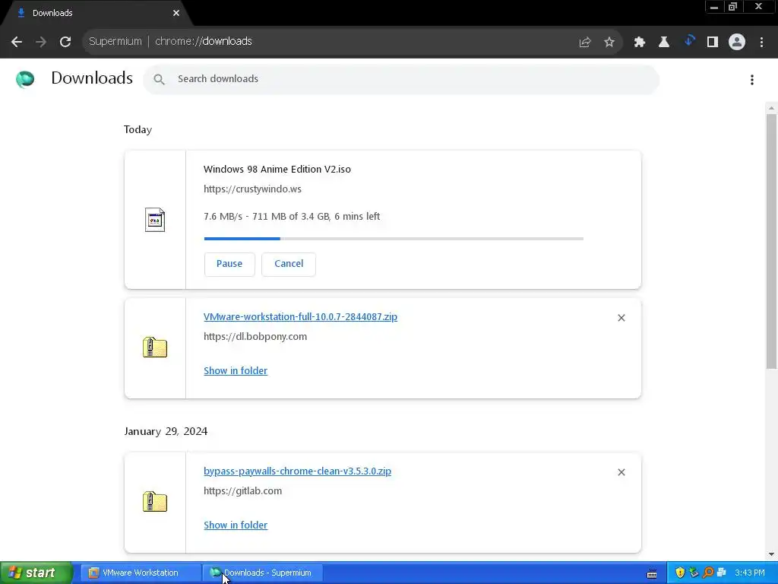Click the scrollbar up arrow
The height and width of the screenshot is (584, 778).
pos(772,108)
